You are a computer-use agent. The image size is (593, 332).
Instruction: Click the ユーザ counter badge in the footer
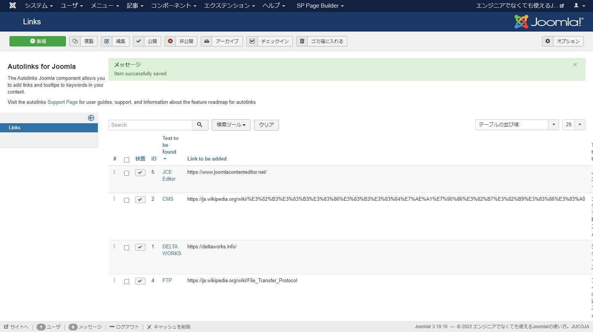pos(41,327)
